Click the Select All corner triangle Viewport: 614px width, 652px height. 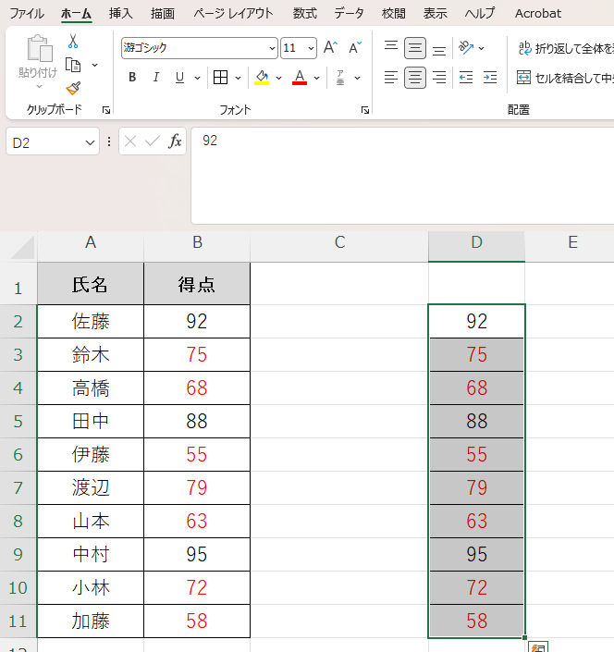pyautogui.click(x=22, y=247)
